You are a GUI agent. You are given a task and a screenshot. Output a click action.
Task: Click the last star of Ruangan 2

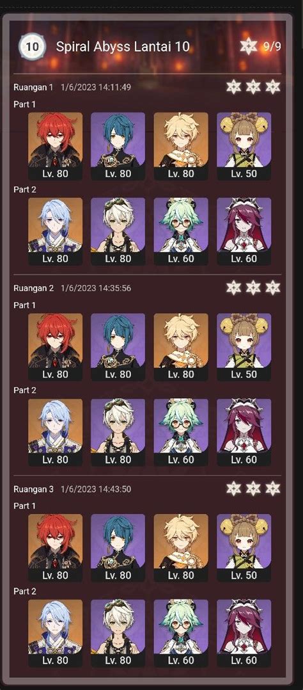(x=273, y=288)
